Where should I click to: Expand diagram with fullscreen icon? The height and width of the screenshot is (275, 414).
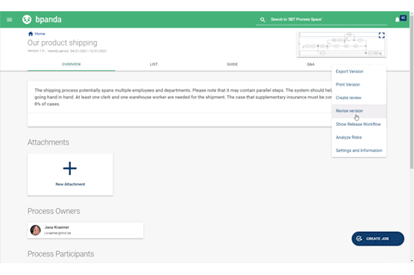(381, 35)
